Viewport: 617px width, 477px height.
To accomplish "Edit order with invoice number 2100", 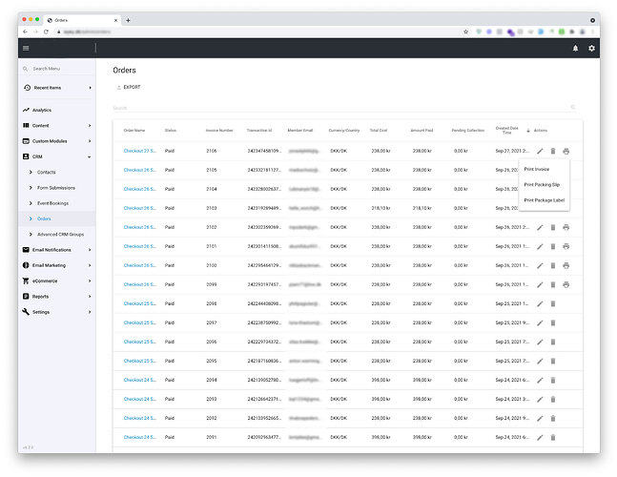I will 540,265.
